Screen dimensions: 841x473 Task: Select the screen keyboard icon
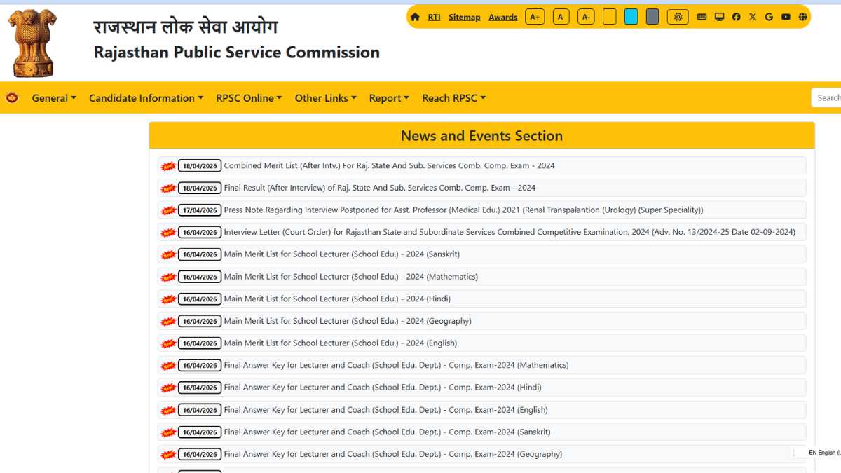702,16
